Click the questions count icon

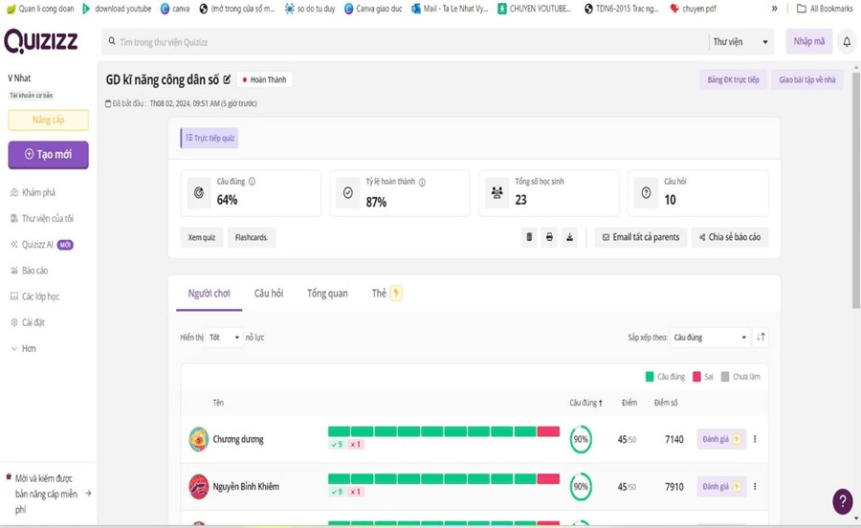coord(647,192)
